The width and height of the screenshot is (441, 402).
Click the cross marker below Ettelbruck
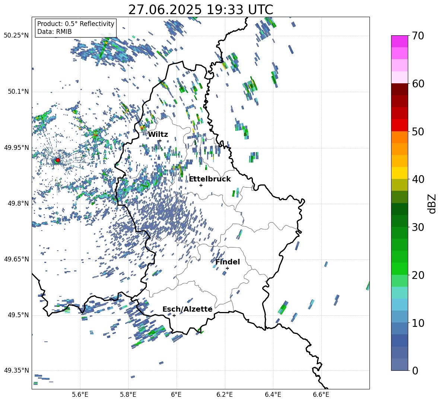(x=201, y=185)
